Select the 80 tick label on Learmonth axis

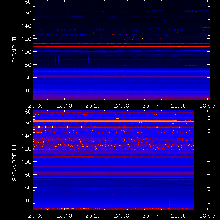28,65
